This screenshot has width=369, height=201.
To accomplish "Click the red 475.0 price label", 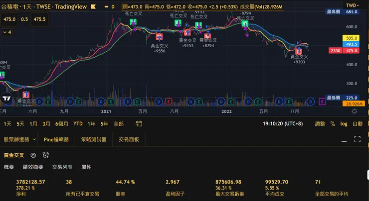I will [x=351, y=50].
